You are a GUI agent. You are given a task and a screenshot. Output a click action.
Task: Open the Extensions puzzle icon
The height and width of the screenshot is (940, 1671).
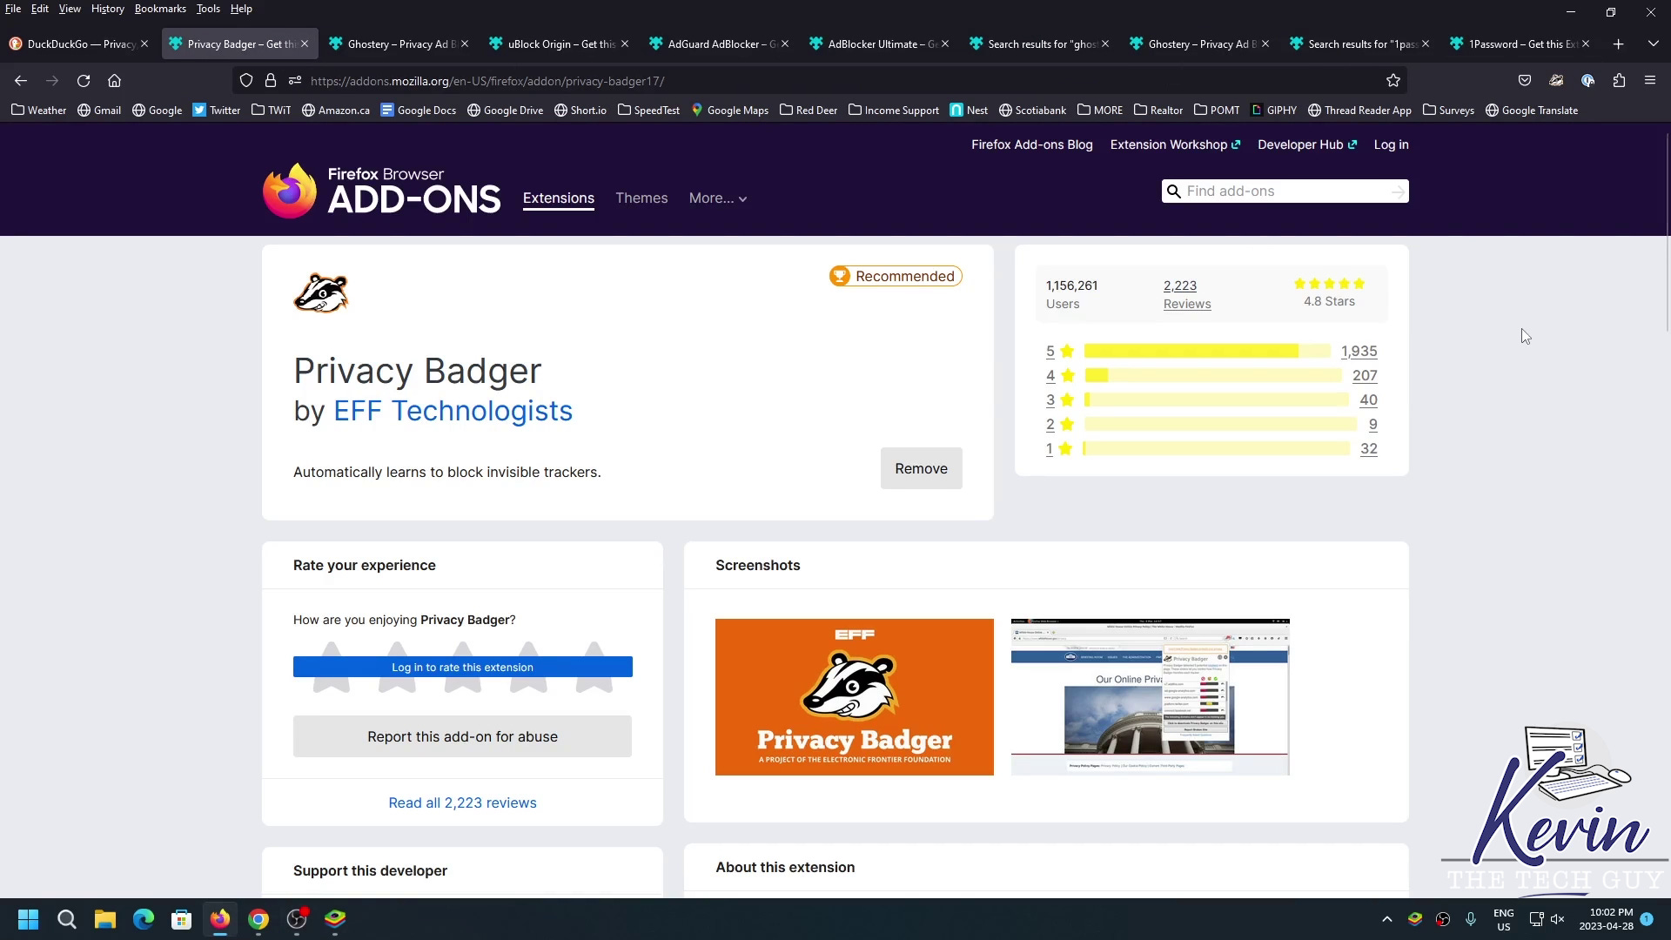[x=1619, y=81]
